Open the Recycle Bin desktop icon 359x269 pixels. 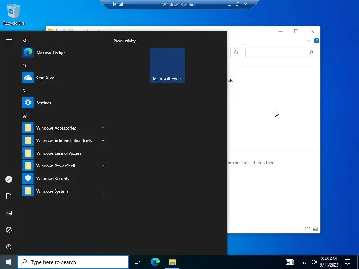(14, 14)
